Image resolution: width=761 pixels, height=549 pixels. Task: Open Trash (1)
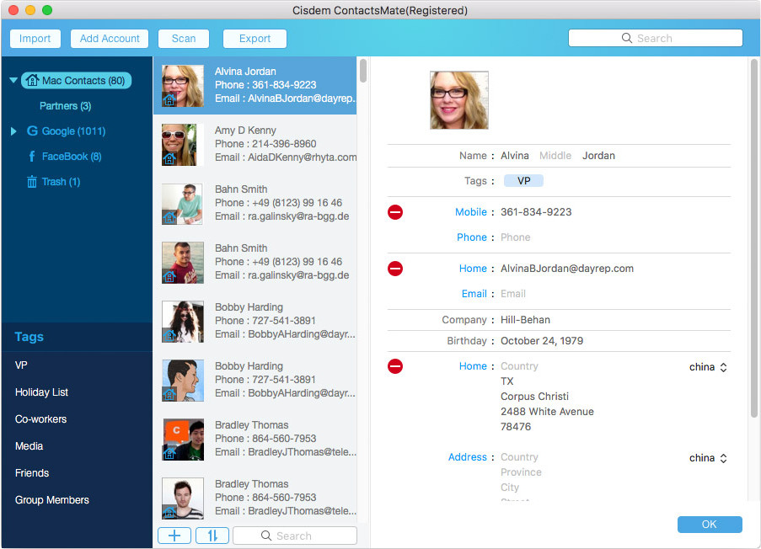61,182
